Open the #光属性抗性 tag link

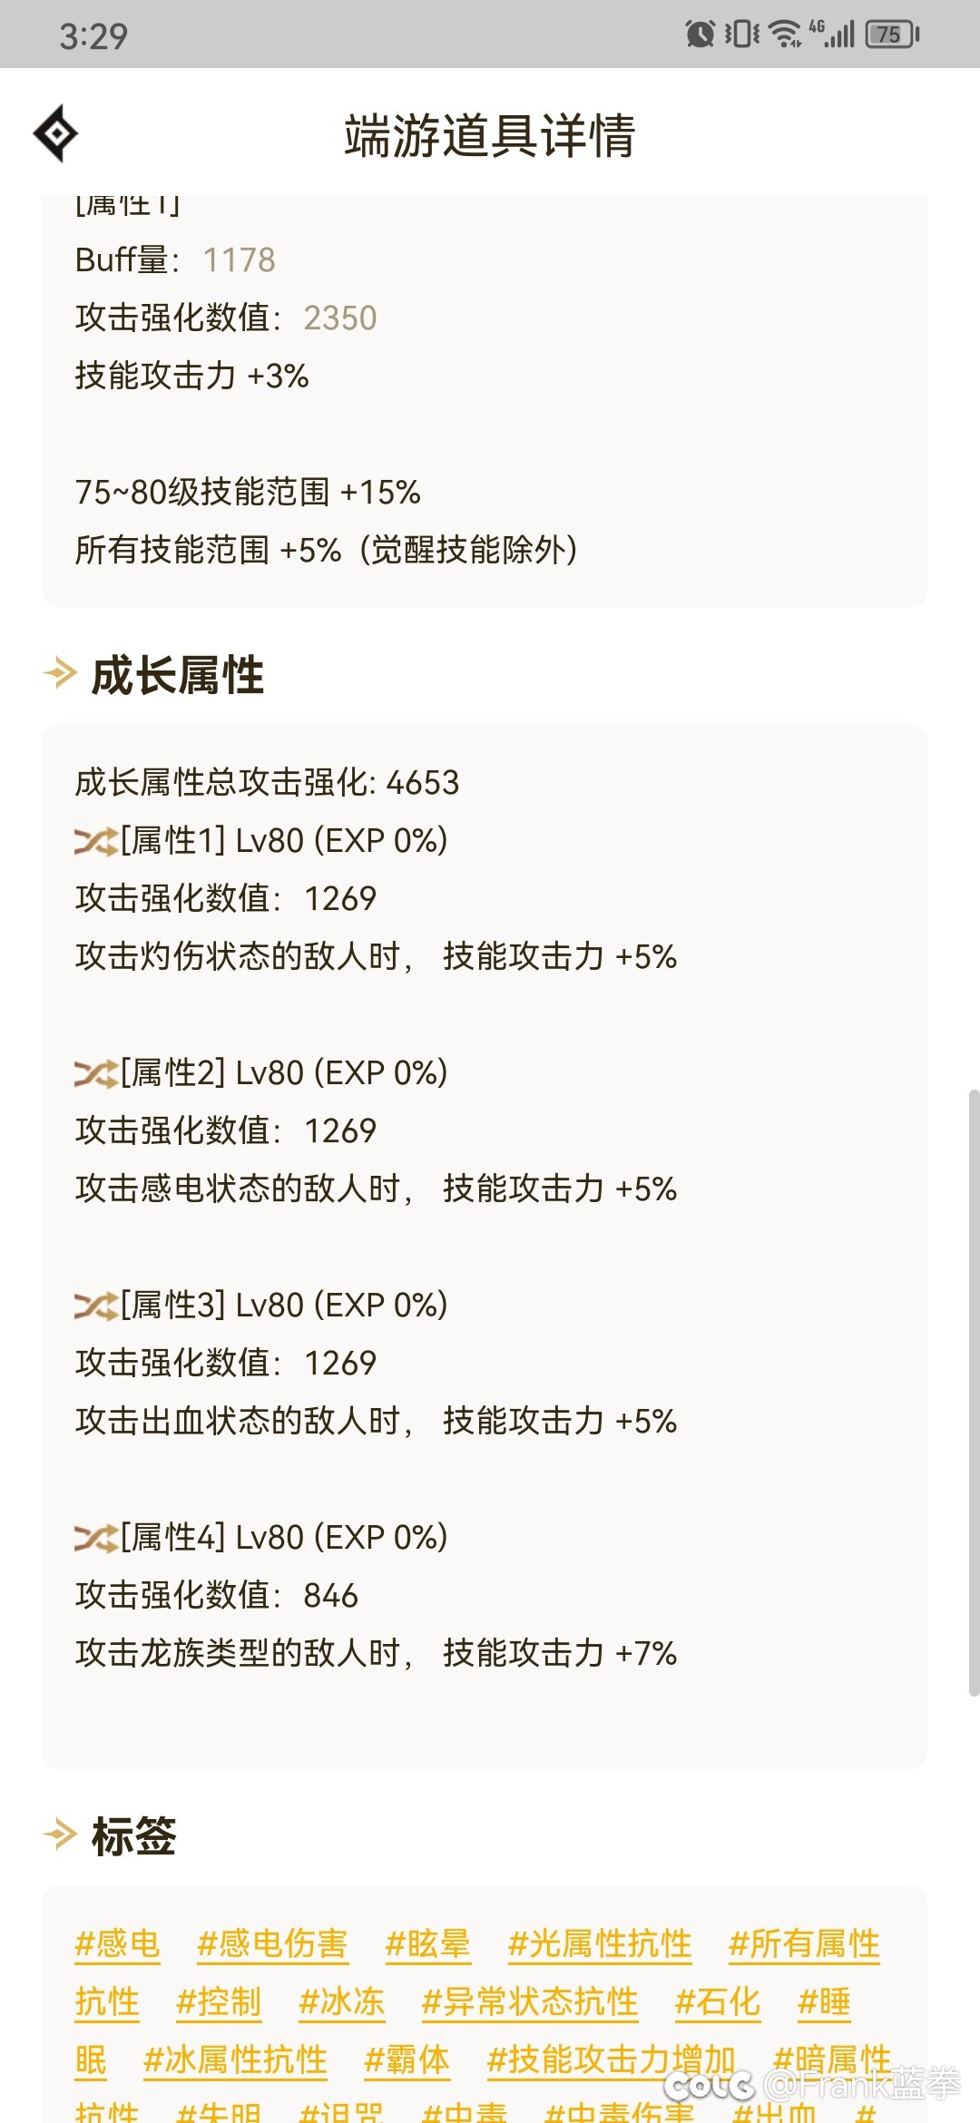[600, 1943]
